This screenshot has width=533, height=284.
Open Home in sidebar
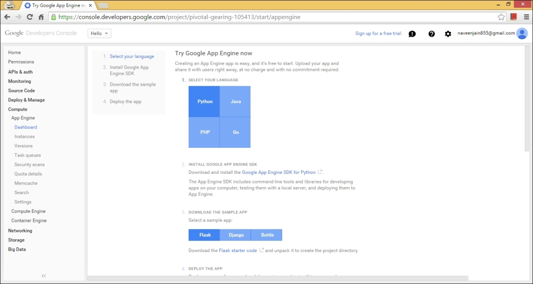click(x=14, y=53)
